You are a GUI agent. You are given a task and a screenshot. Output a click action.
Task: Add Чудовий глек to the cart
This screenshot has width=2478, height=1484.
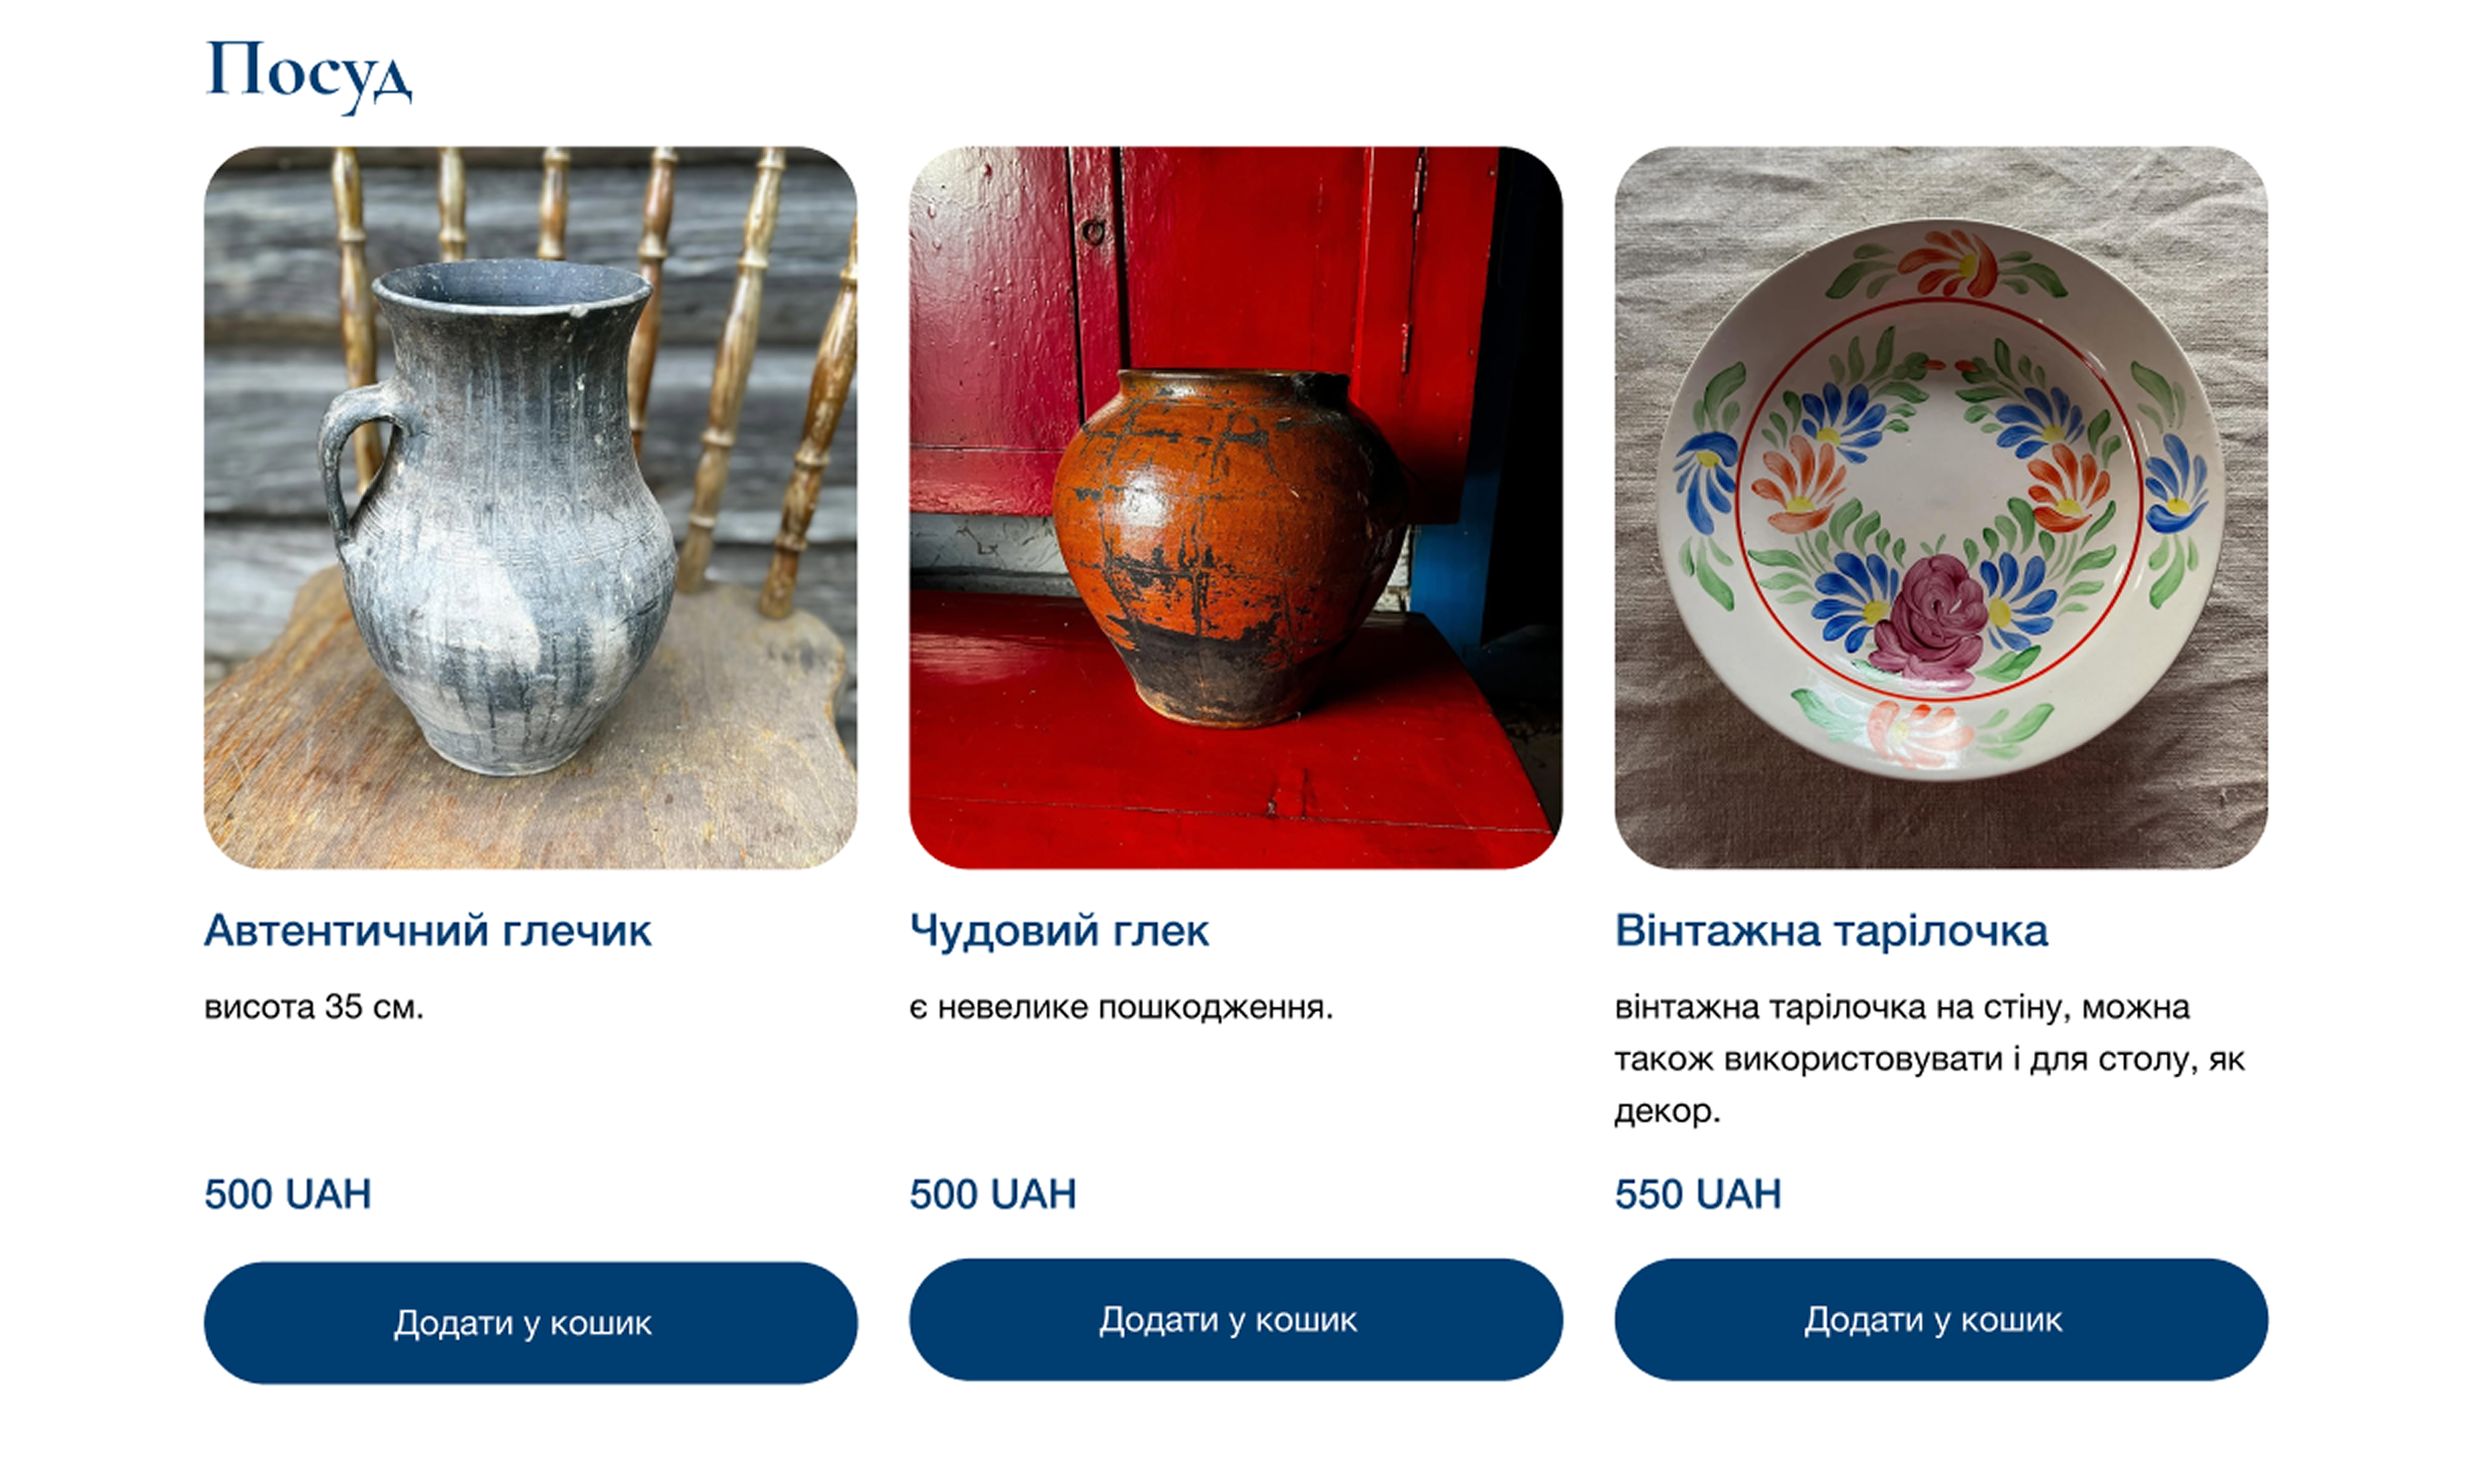pyautogui.click(x=1235, y=1319)
